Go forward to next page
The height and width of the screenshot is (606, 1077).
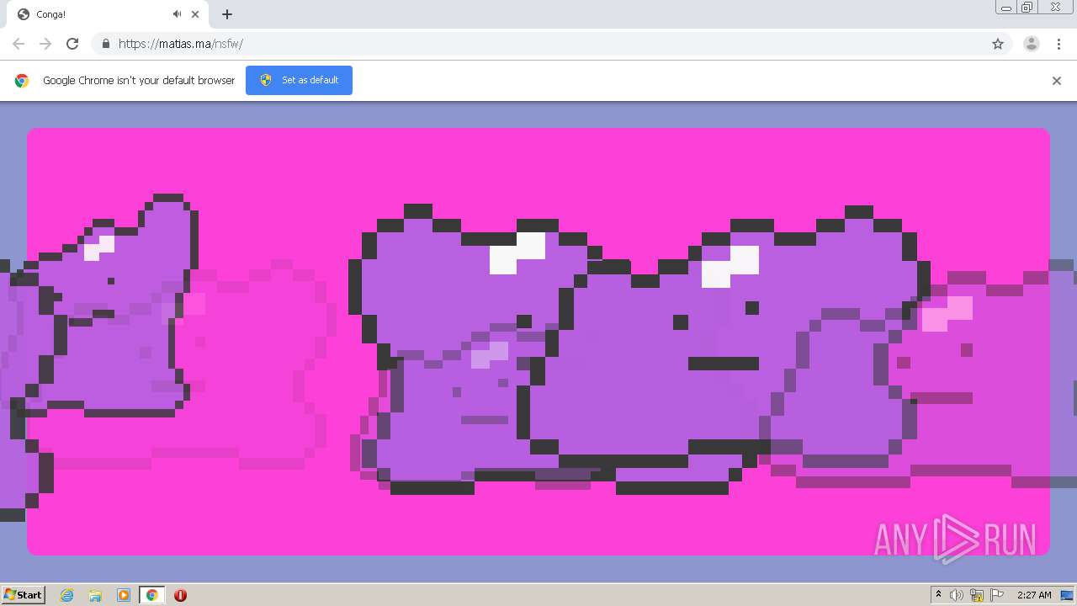[45, 44]
